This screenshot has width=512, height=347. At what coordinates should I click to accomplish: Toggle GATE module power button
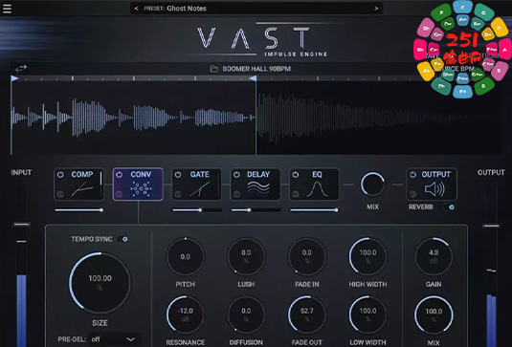(178, 175)
